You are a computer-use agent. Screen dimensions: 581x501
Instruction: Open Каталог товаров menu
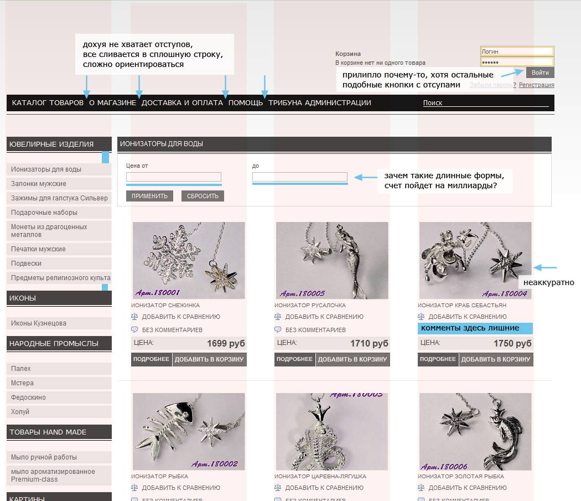tap(48, 103)
